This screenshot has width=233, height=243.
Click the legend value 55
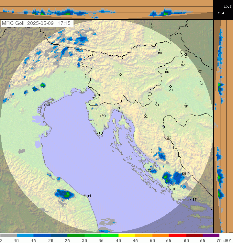(x=169, y=240)
